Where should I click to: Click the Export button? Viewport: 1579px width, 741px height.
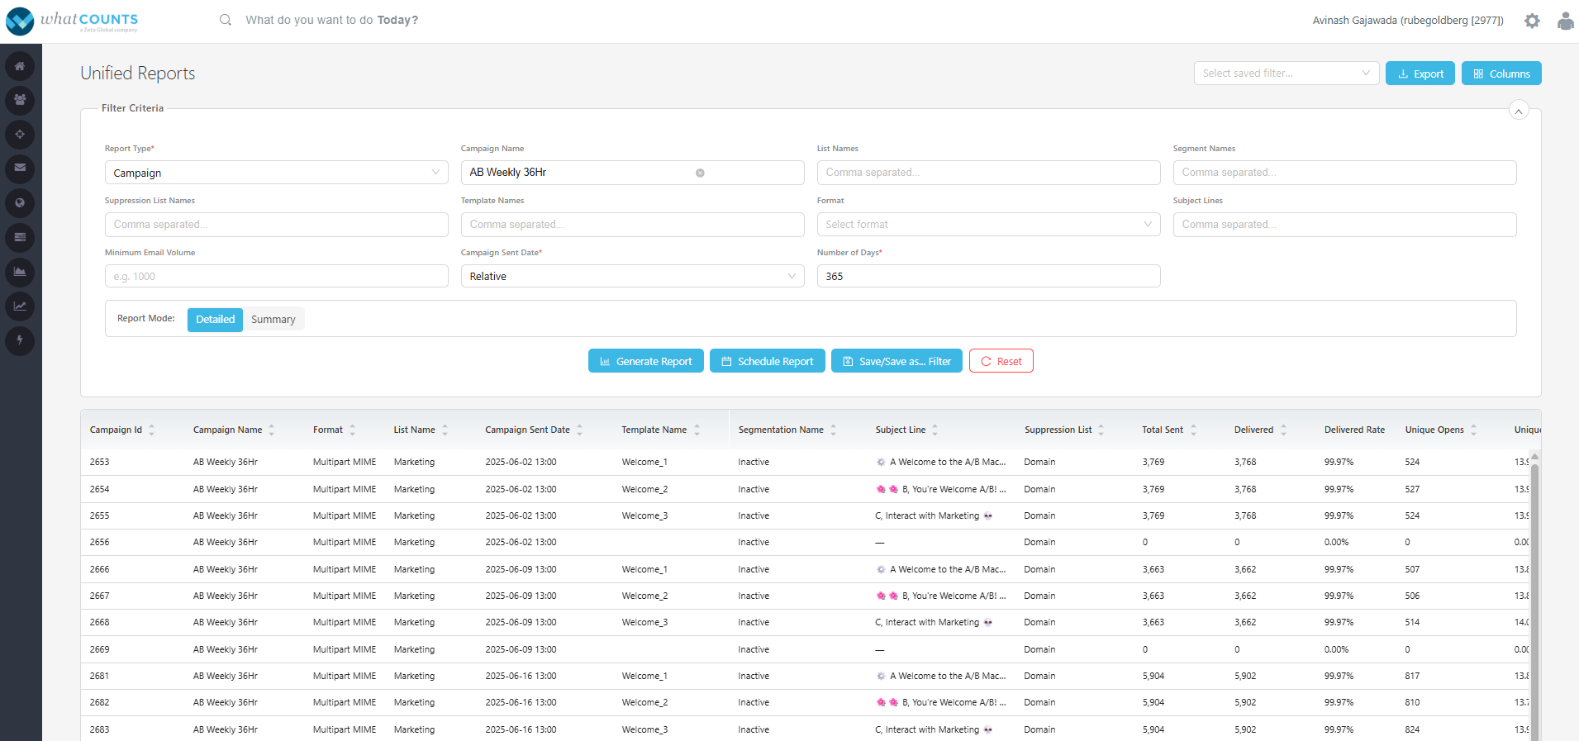tap(1420, 74)
